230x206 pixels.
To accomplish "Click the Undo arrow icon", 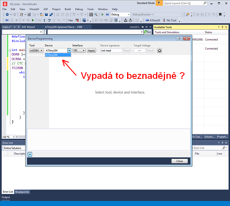I will coord(74,15).
